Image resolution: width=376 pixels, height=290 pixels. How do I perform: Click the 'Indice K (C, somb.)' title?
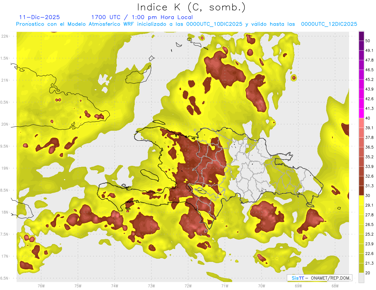pyautogui.click(x=191, y=7)
